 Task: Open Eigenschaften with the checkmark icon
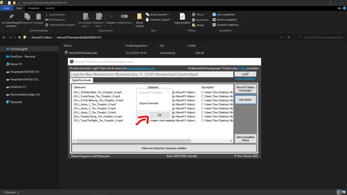182,17
